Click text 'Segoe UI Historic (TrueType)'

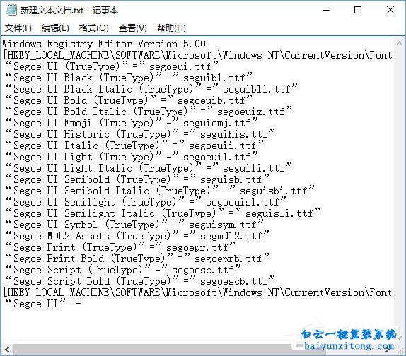pyautogui.click(x=92, y=134)
